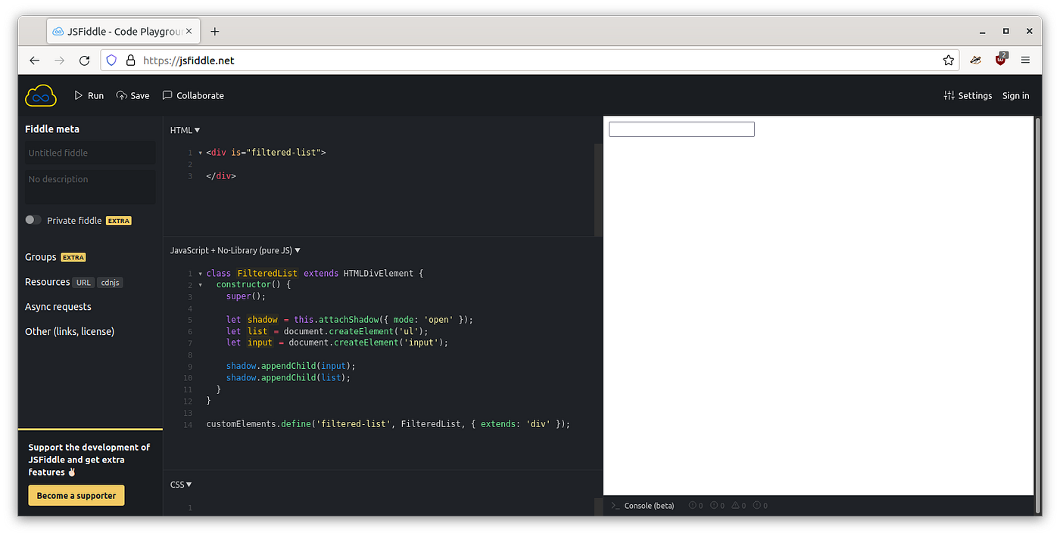This screenshot has width=1060, height=536.
Task: Click the Save cloud icon
Action: pos(121,95)
